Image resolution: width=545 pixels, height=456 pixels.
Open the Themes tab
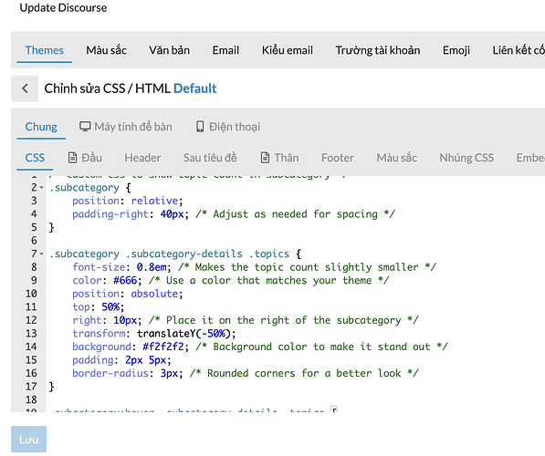(x=44, y=50)
